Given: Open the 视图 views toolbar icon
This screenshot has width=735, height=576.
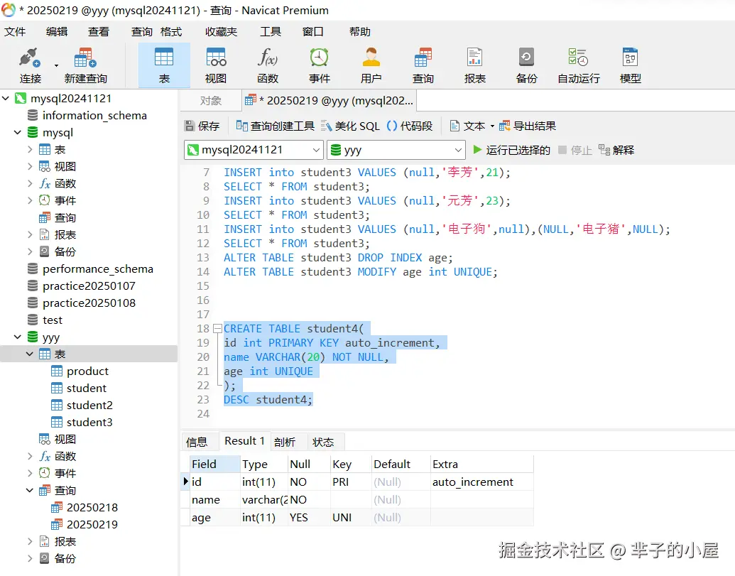Looking at the screenshot, I should tap(216, 65).
